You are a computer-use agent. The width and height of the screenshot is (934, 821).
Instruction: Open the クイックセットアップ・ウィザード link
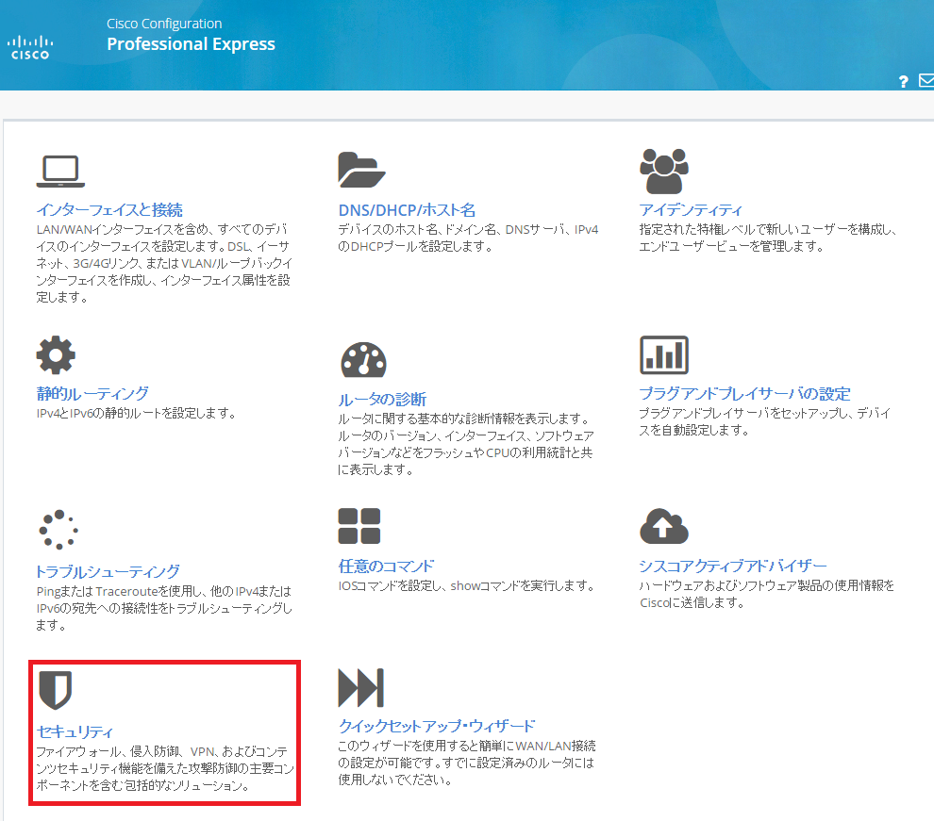click(x=437, y=726)
